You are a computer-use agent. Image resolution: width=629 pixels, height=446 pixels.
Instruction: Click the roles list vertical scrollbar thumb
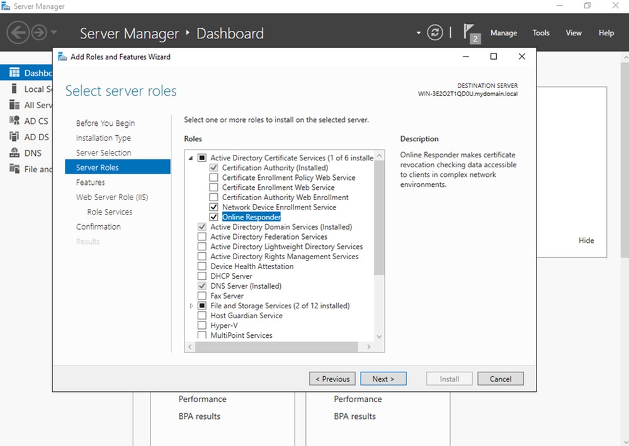379,218
